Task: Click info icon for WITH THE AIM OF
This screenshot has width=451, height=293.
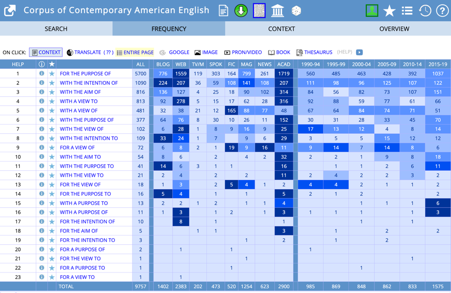Action: click(x=42, y=92)
